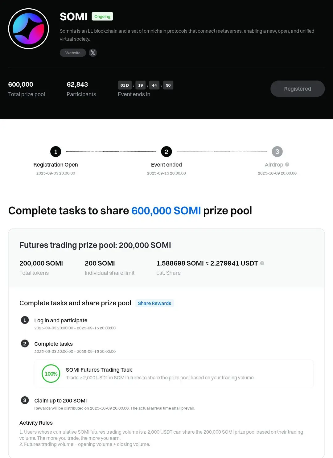
Task: Click the step 1 Registration Open marker
Action: [56, 151]
